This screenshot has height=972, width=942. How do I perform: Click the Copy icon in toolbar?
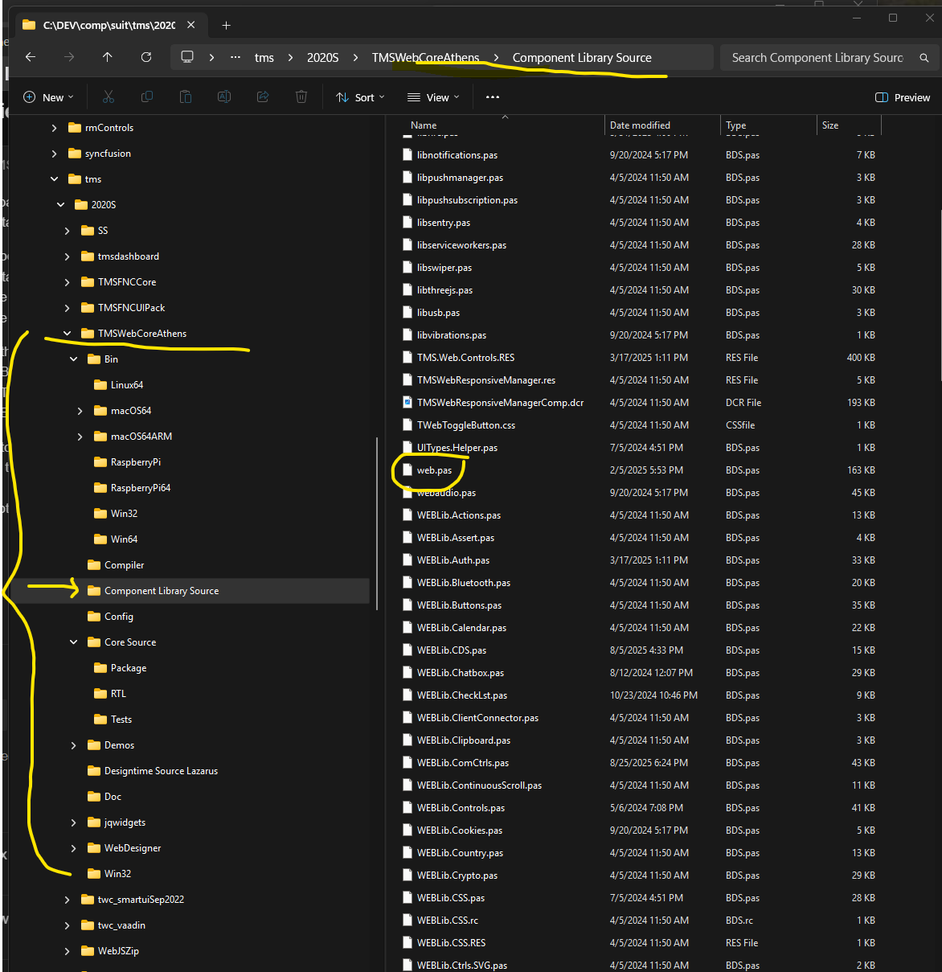pyautogui.click(x=147, y=97)
